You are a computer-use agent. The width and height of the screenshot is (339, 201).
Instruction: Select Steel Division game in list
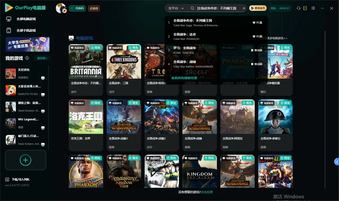pyautogui.click(x=25, y=107)
